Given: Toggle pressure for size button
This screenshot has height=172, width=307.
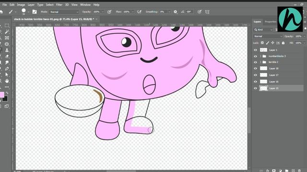Looking at the screenshot, I should (200, 12).
